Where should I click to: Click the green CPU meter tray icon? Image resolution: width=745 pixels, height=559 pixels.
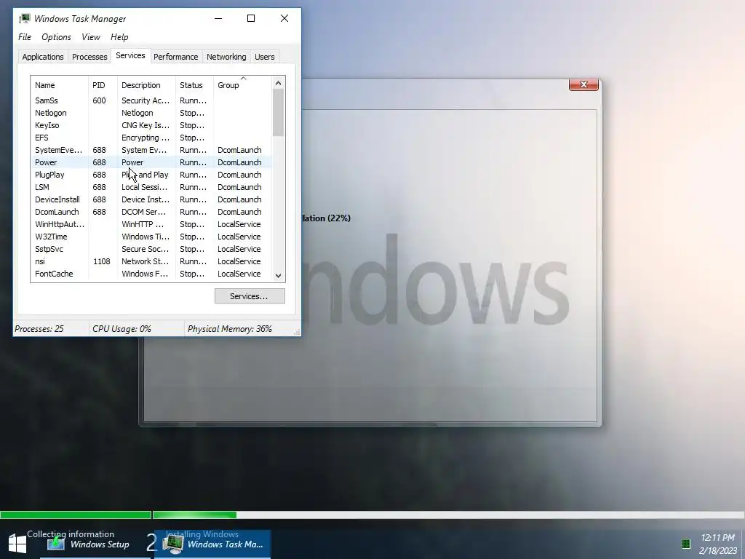(685, 543)
